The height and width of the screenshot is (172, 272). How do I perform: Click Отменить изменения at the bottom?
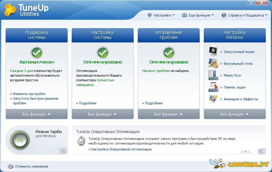click(31, 166)
